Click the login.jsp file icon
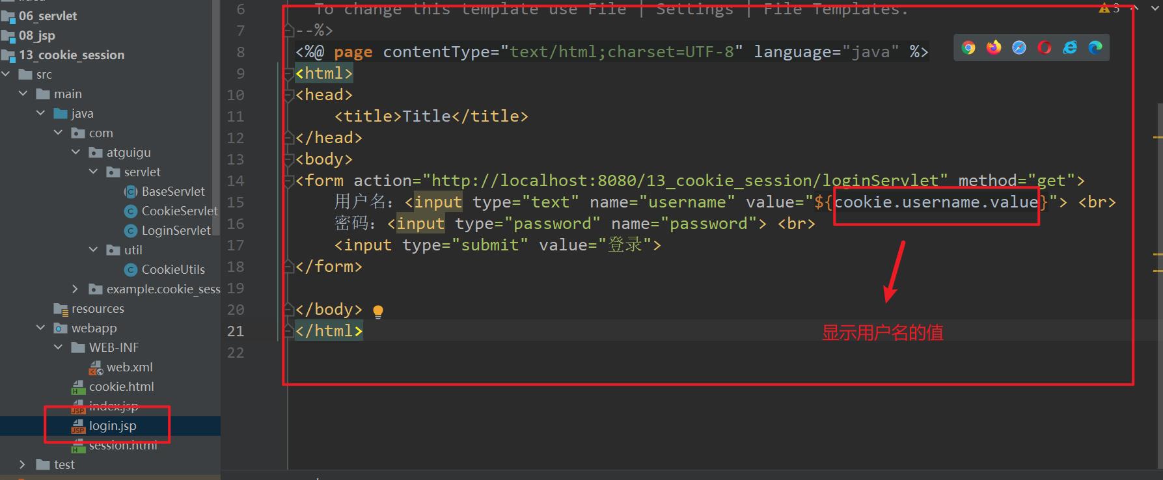This screenshot has width=1163, height=480. (x=78, y=427)
